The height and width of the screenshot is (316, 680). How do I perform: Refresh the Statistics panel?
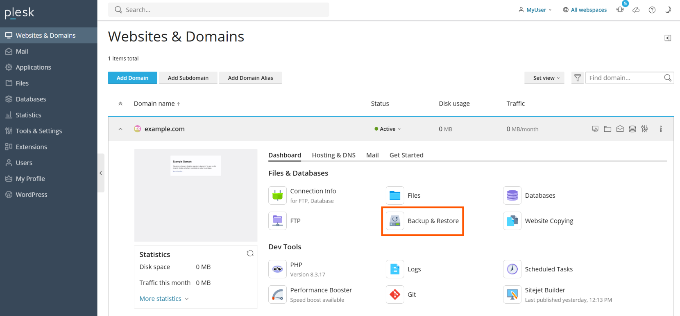[x=250, y=253]
